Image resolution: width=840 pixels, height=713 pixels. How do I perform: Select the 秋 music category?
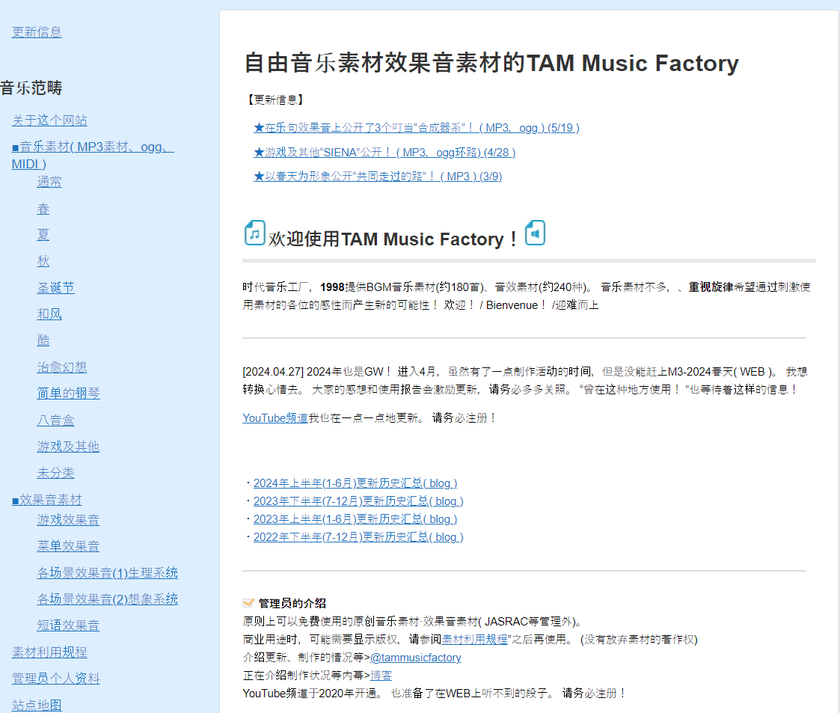click(x=43, y=261)
